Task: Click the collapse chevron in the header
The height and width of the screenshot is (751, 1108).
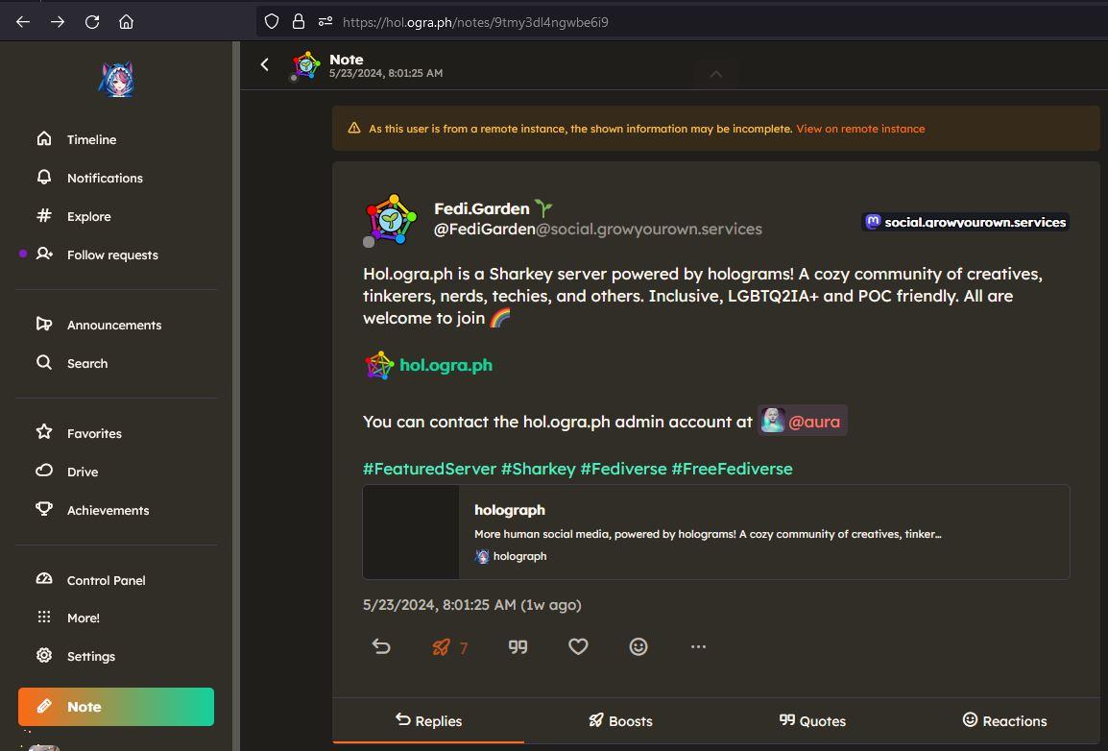Action: [x=716, y=74]
